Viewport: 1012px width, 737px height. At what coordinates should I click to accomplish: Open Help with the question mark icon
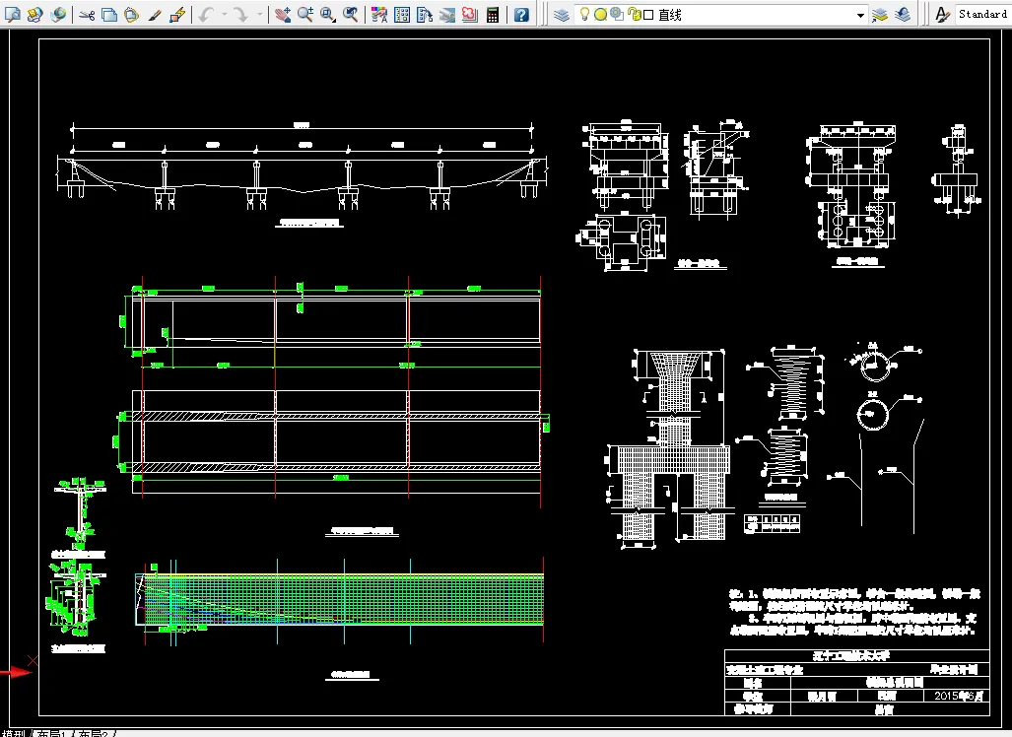(x=521, y=14)
